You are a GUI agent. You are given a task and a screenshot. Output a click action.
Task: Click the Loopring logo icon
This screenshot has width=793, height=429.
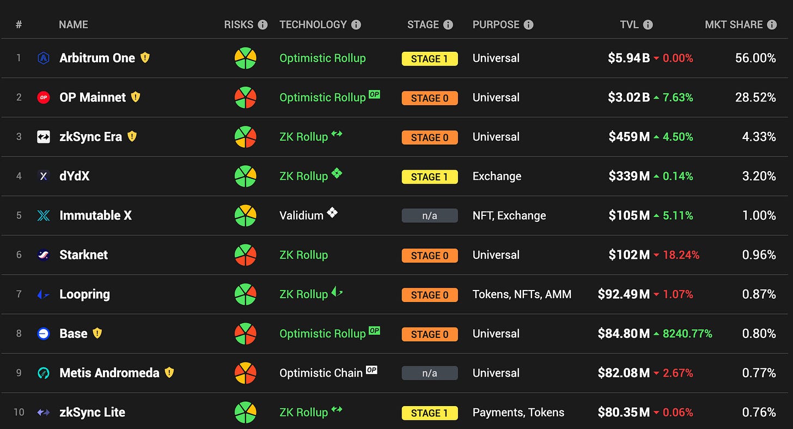coord(44,294)
